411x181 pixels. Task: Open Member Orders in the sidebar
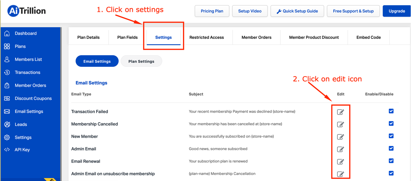[30, 85]
